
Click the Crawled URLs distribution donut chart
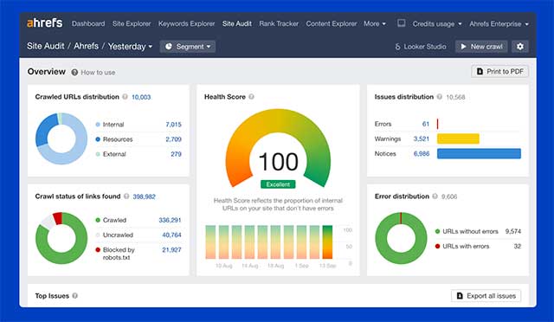(x=61, y=138)
